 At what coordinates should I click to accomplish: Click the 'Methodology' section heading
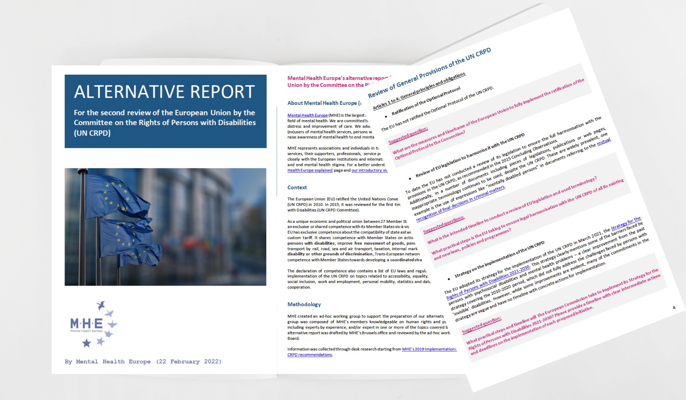(304, 304)
